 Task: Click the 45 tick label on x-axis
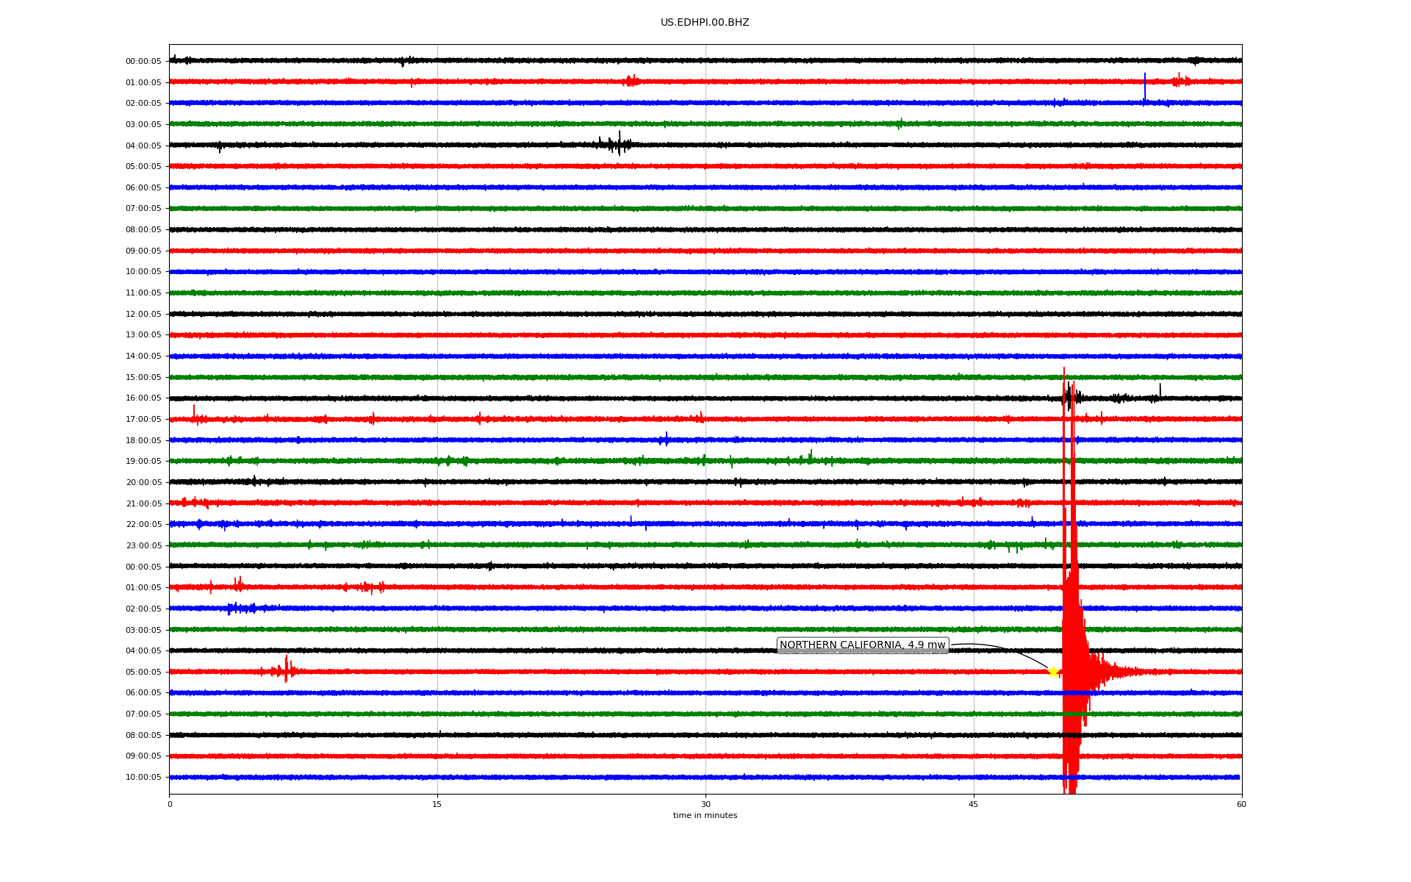(x=974, y=805)
